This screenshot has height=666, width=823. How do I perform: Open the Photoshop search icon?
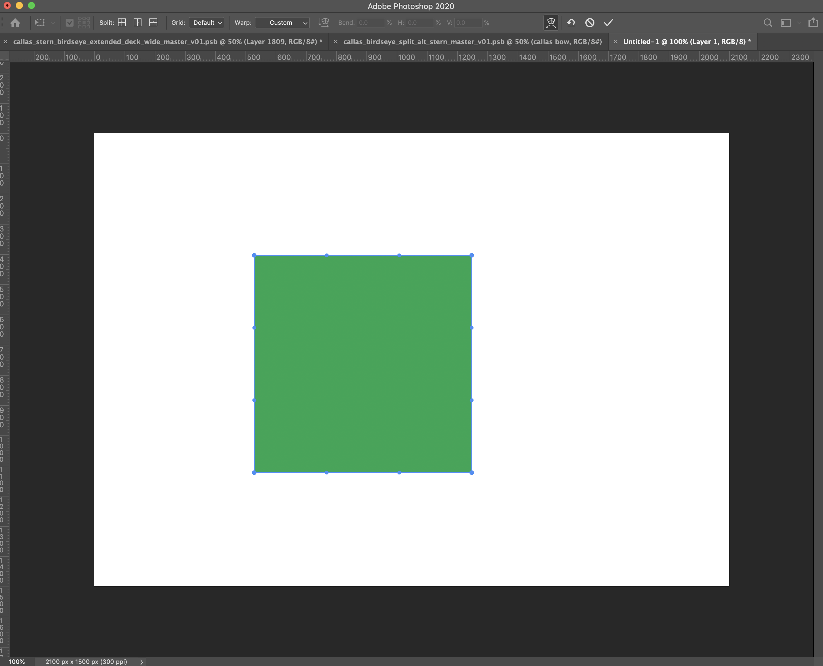pos(768,23)
